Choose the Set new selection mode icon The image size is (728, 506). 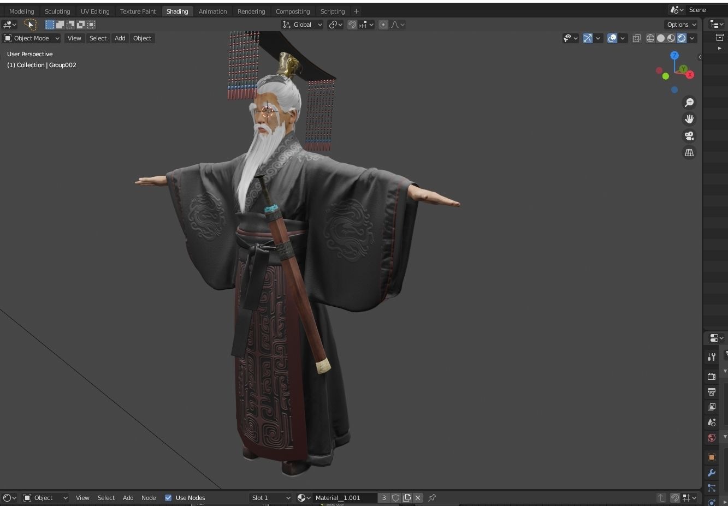tap(50, 25)
